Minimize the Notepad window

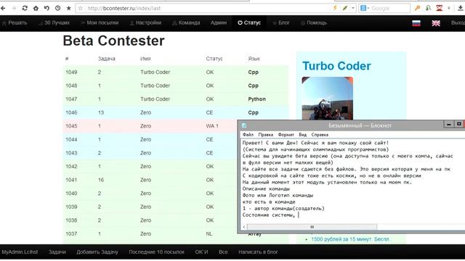449,124
